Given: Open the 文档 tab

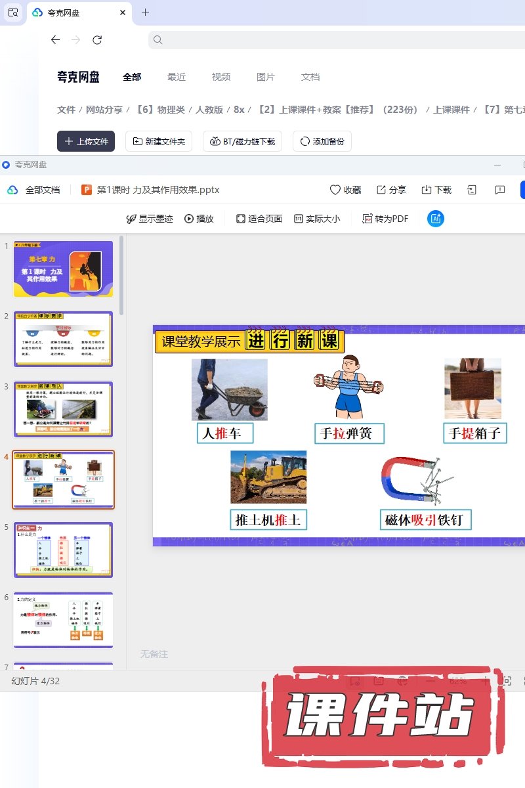Looking at the screenshot, I should click(310, 77).
